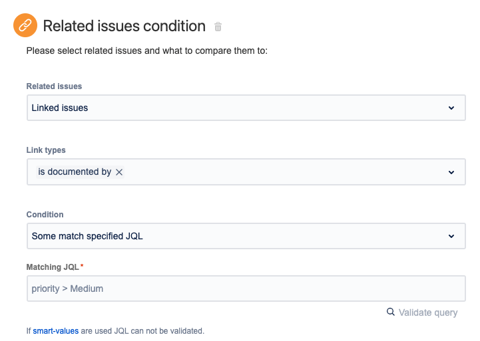The height and width of the screenshot is (341, 480).
Task: Open the Link types chevron
Action: pos(451,172)
